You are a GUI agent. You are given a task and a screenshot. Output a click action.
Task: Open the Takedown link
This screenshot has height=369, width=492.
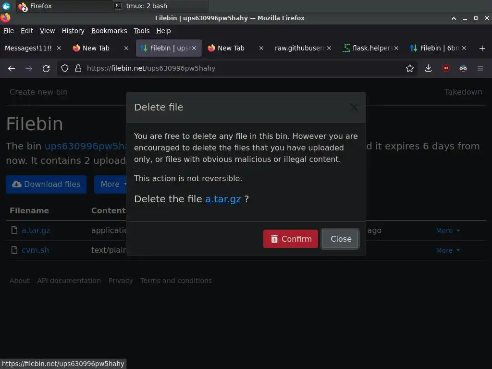(463, 92)
